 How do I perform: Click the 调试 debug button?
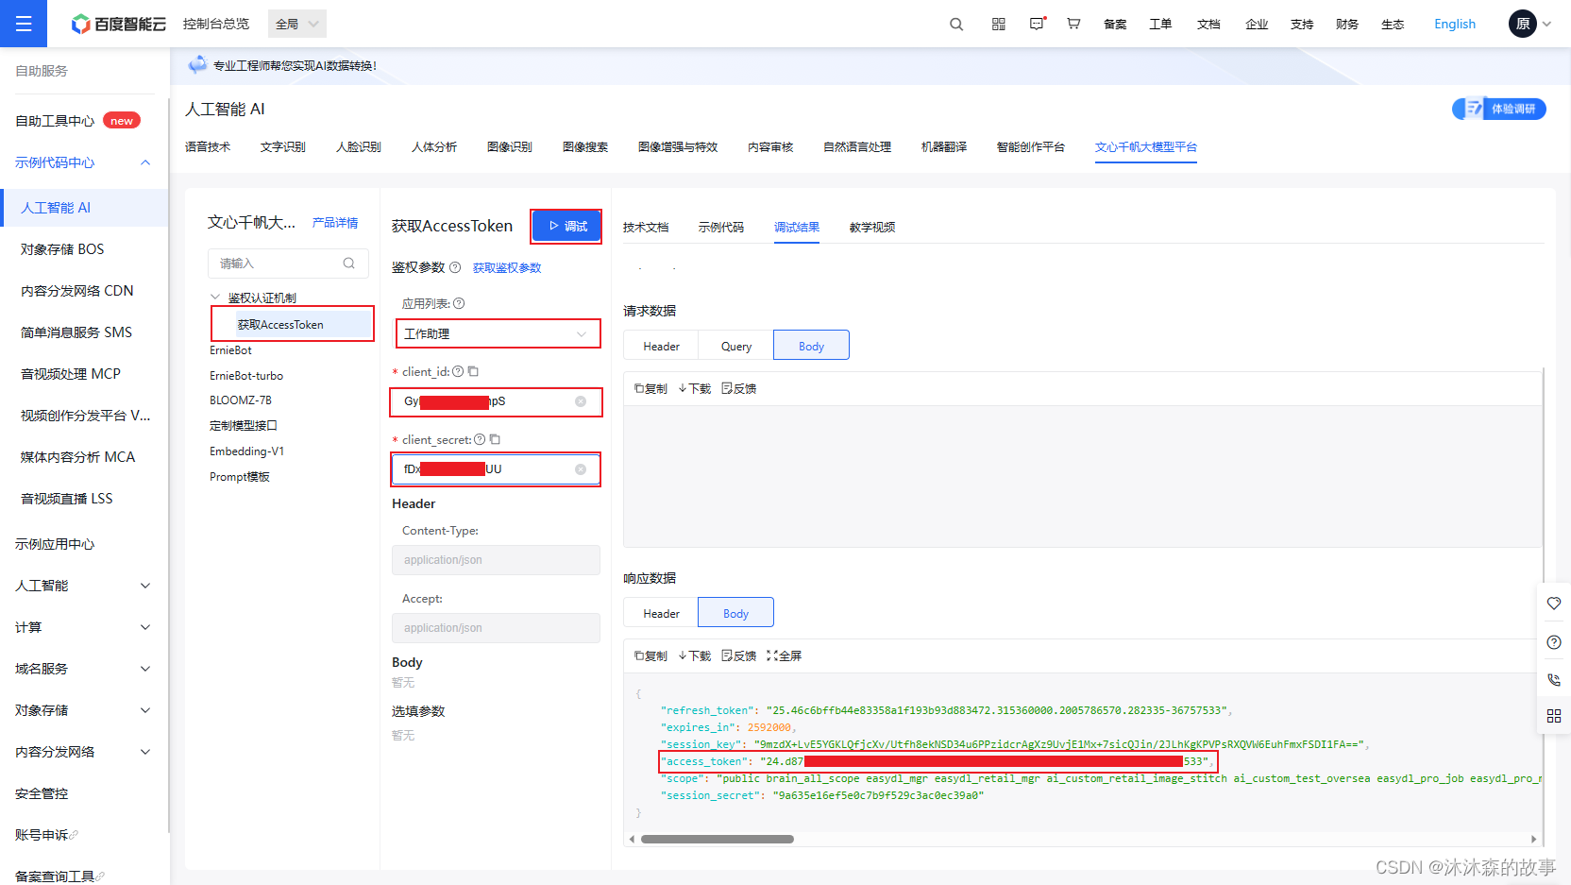pos(566,226)
